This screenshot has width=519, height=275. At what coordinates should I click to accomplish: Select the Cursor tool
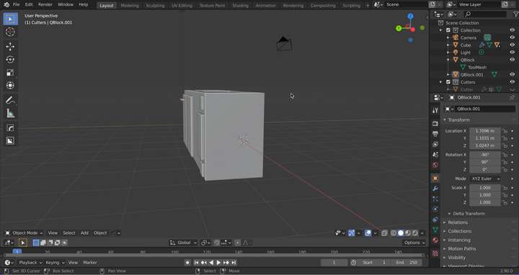click(10, 32)
